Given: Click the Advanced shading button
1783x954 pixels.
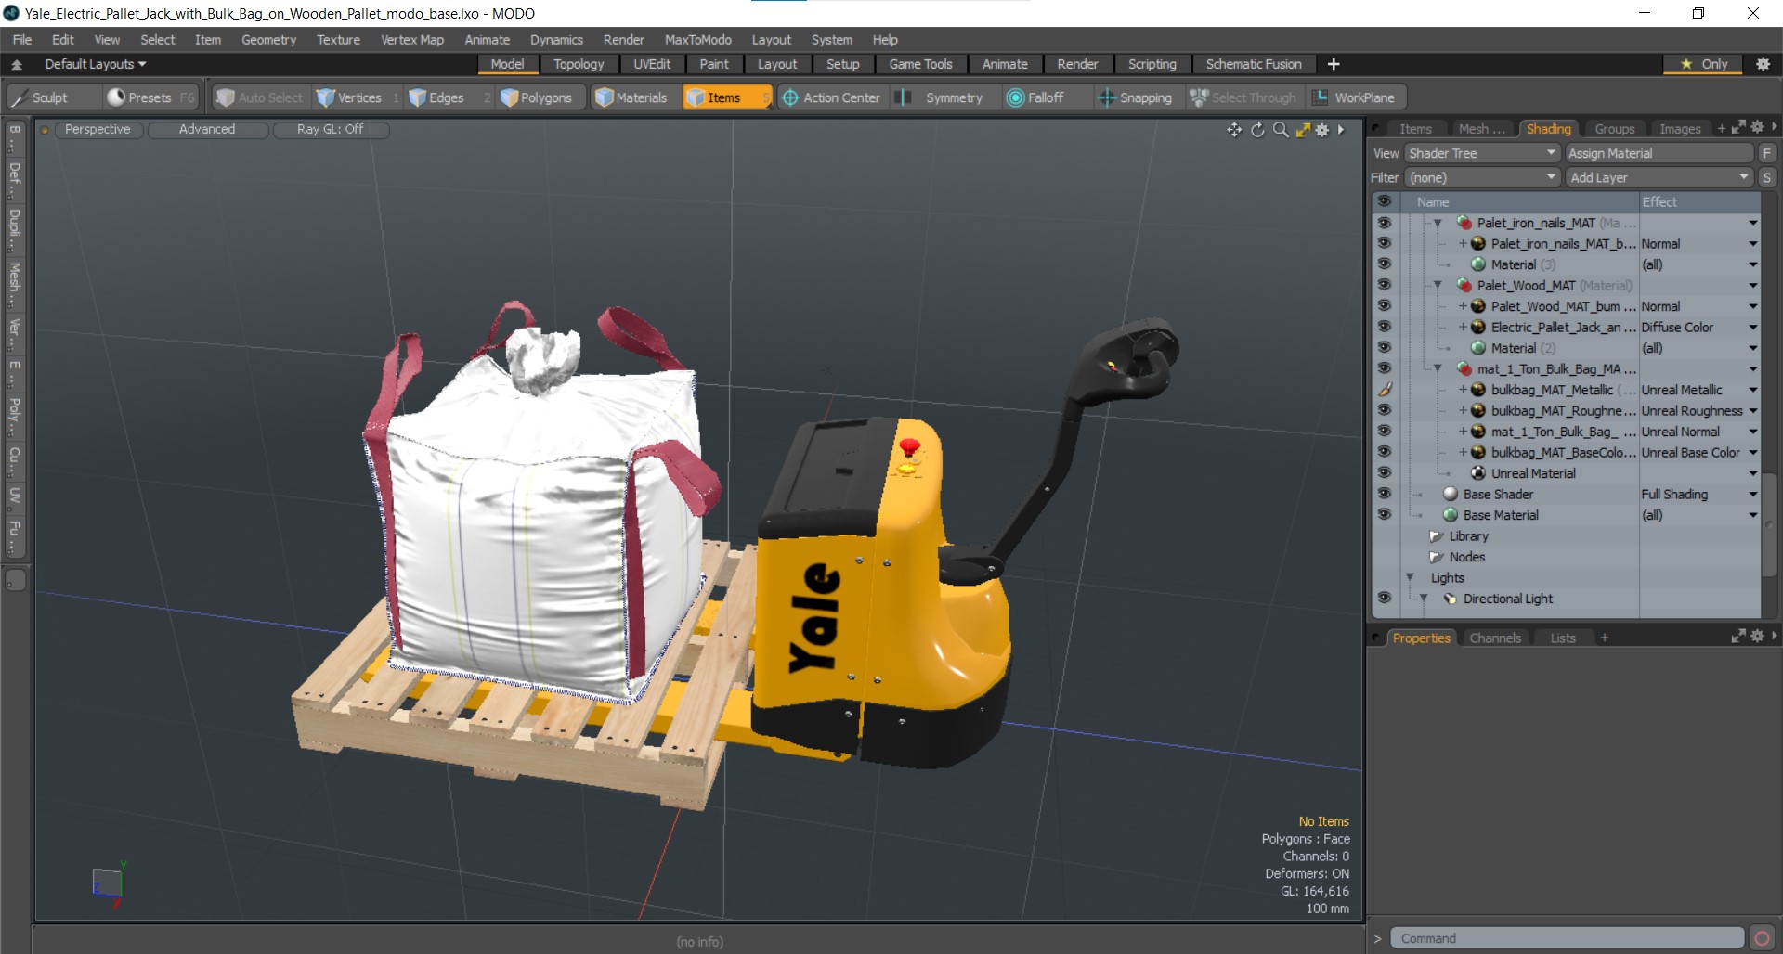Looking at the screenshot, I should [207, 129].
